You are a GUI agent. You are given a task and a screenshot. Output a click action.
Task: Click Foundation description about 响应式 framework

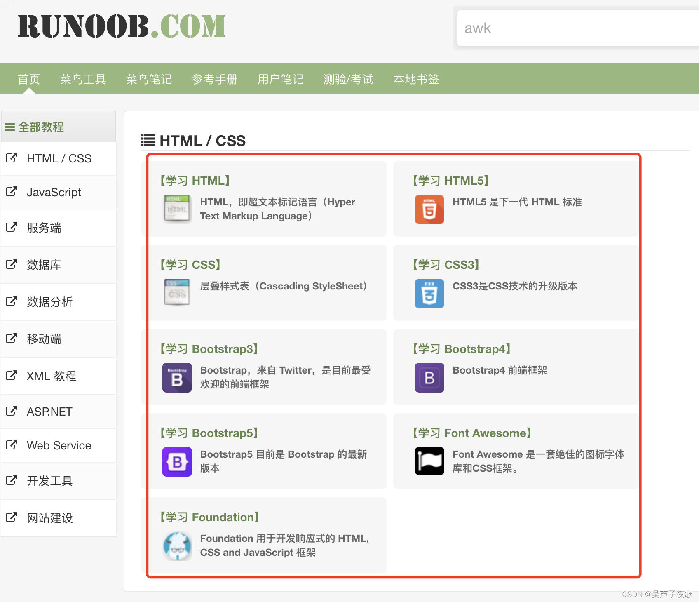[284, 546]
